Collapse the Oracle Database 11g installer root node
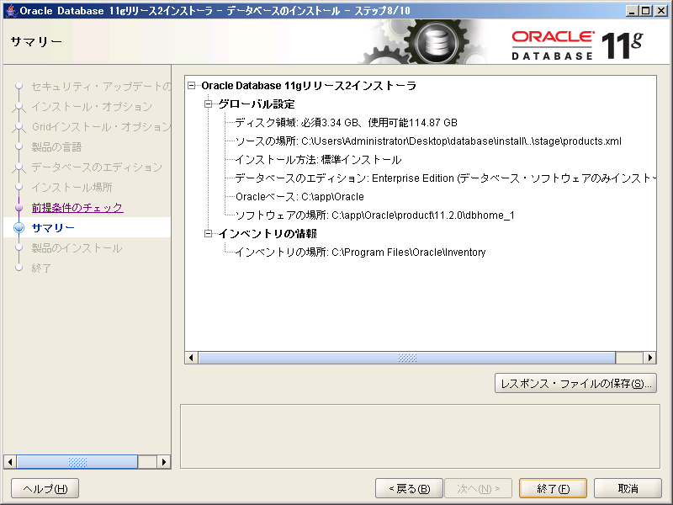673x505 pixels. pos(193,86)
